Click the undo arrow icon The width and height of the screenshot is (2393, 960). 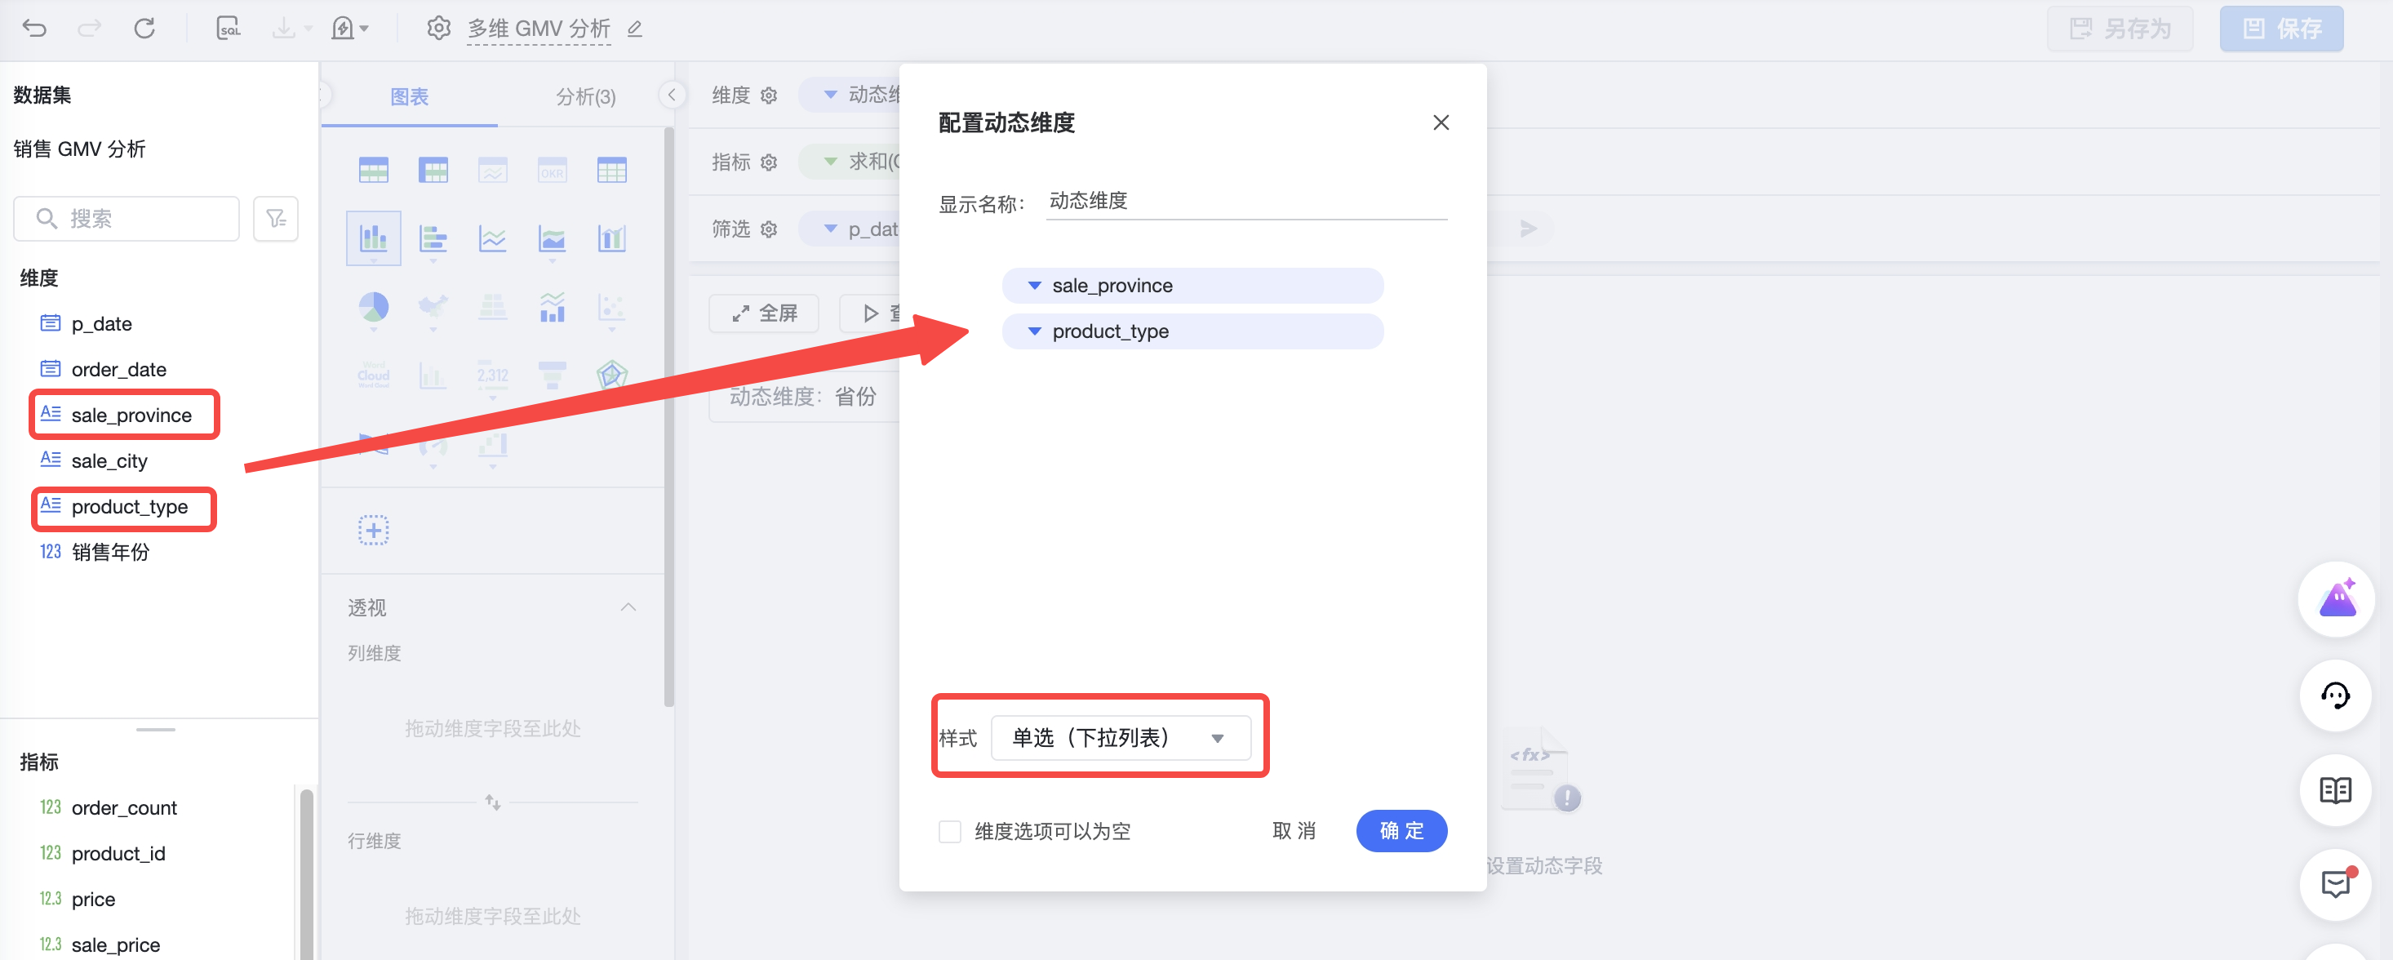(34, 28)
